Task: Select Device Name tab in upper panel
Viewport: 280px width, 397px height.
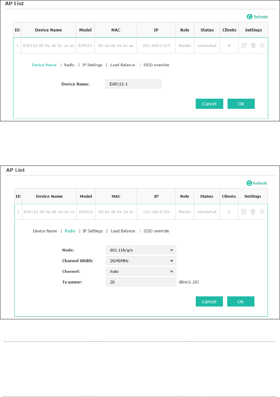Action: pyautogui.click(x=44, y=65)
